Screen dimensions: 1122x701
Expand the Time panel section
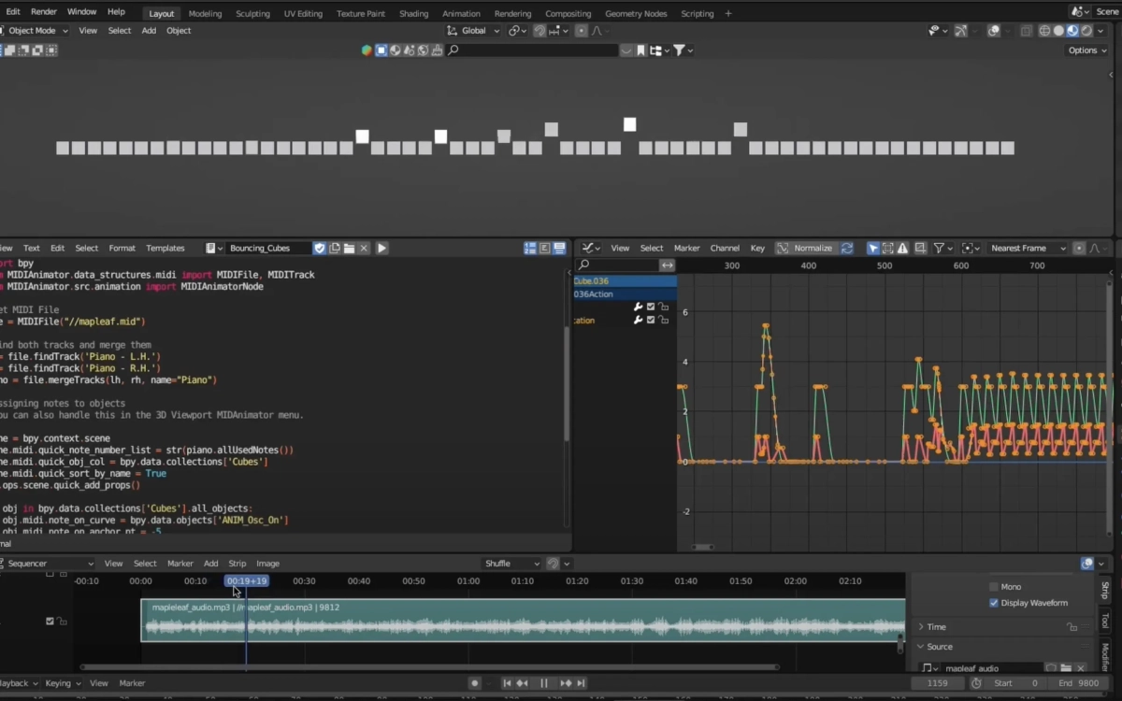pos(936,627)
